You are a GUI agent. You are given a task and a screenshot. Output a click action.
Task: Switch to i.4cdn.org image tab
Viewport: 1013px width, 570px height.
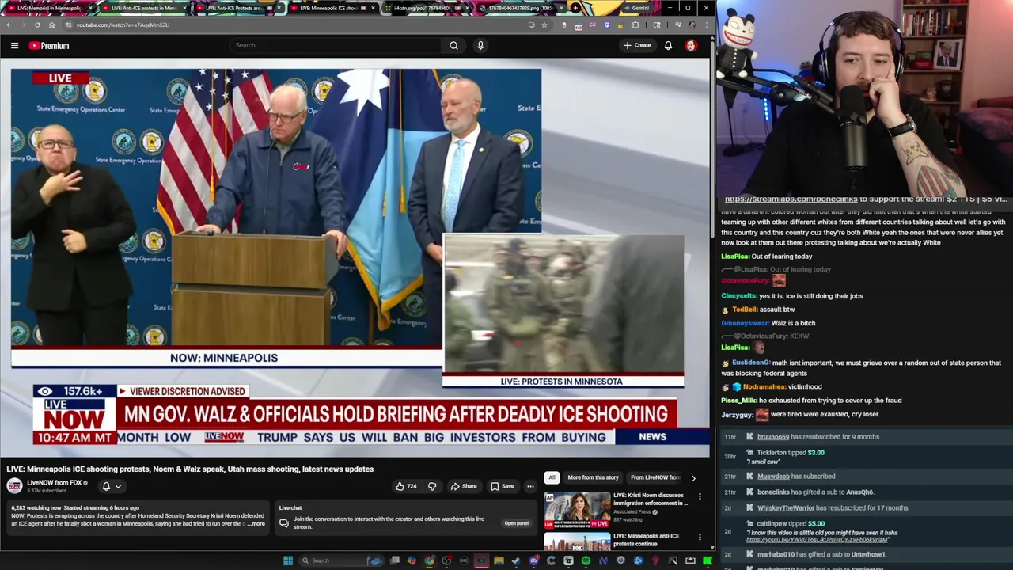(x=426, y=8)
